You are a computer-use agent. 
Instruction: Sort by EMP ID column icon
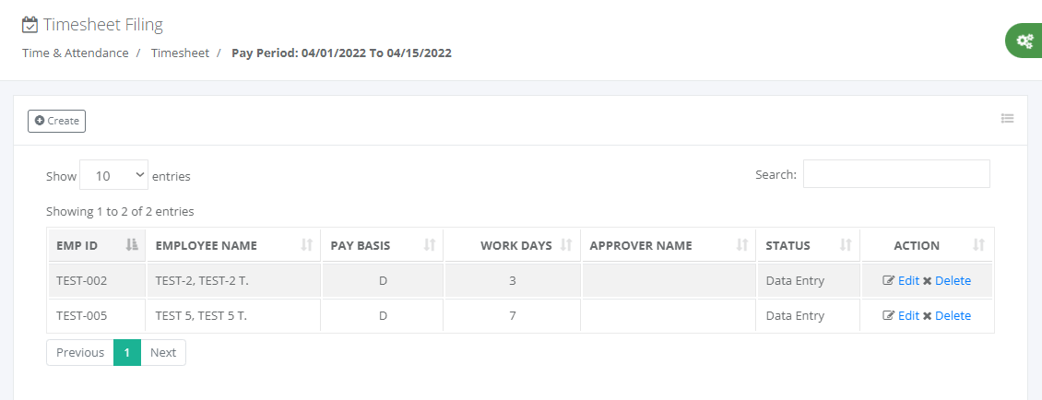132,245
